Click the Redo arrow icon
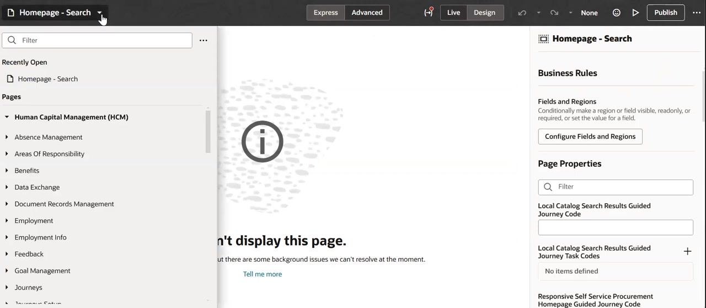The width and height of the screenshot is (706, 308). 554,13
